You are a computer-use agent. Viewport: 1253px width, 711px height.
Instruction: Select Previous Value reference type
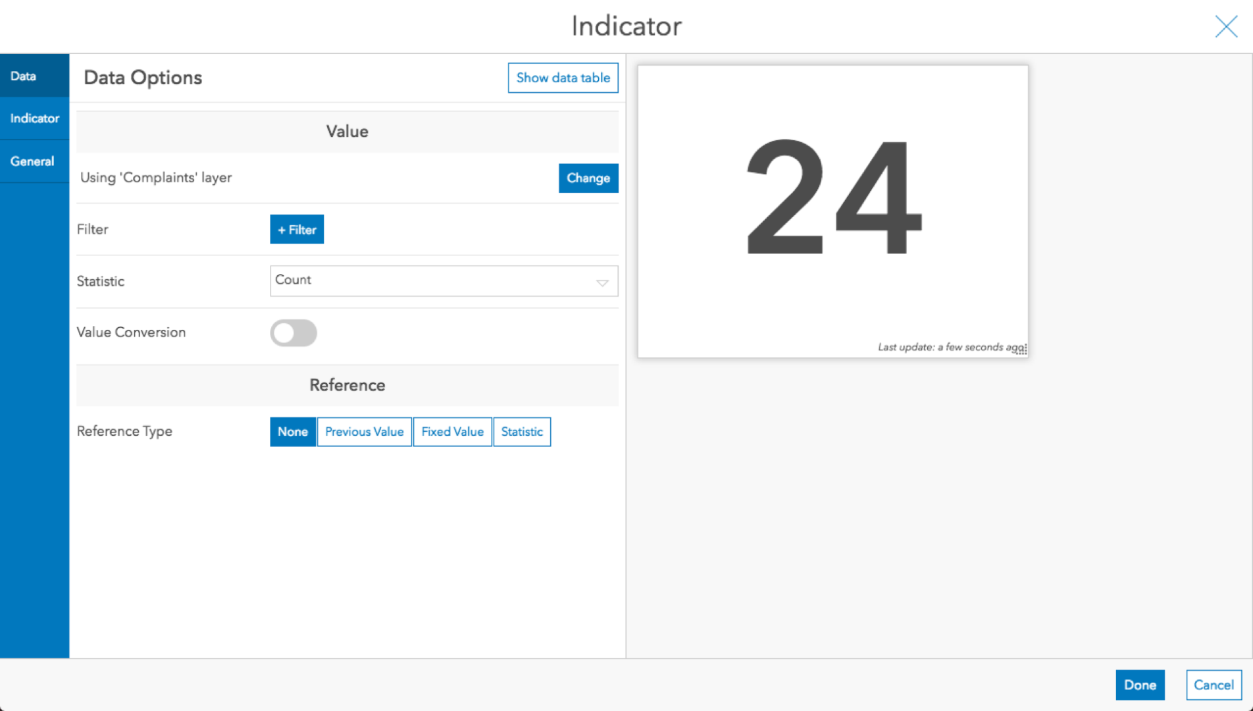tap(364, 432)
